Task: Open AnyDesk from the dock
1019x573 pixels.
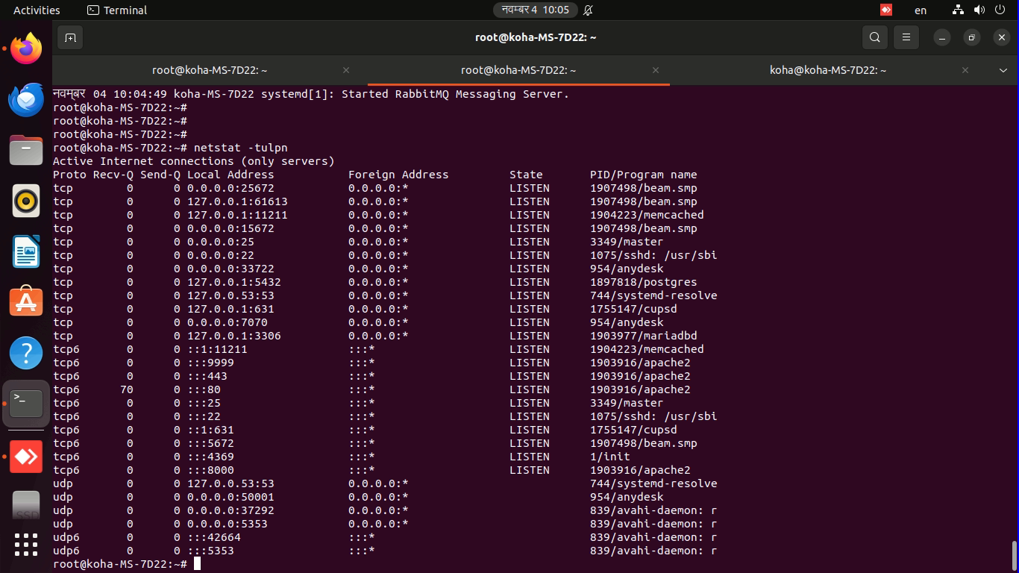Action: coord(26,456)
